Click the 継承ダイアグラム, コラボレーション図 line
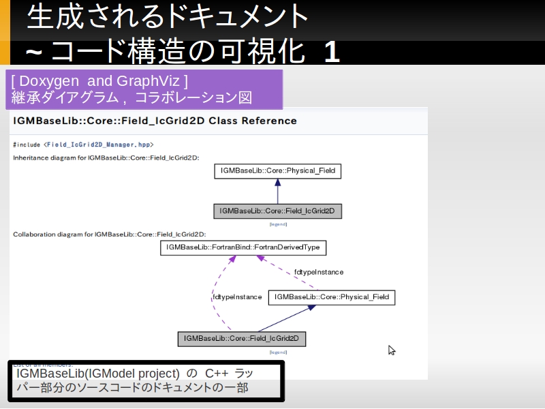This screenshot has height=409, width=545. point(131,97)
